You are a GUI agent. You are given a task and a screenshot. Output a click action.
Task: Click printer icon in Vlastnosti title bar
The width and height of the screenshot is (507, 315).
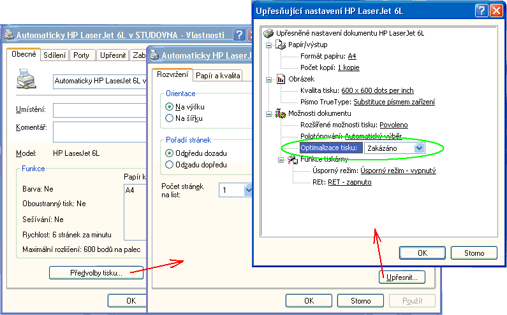coord(9,34)
